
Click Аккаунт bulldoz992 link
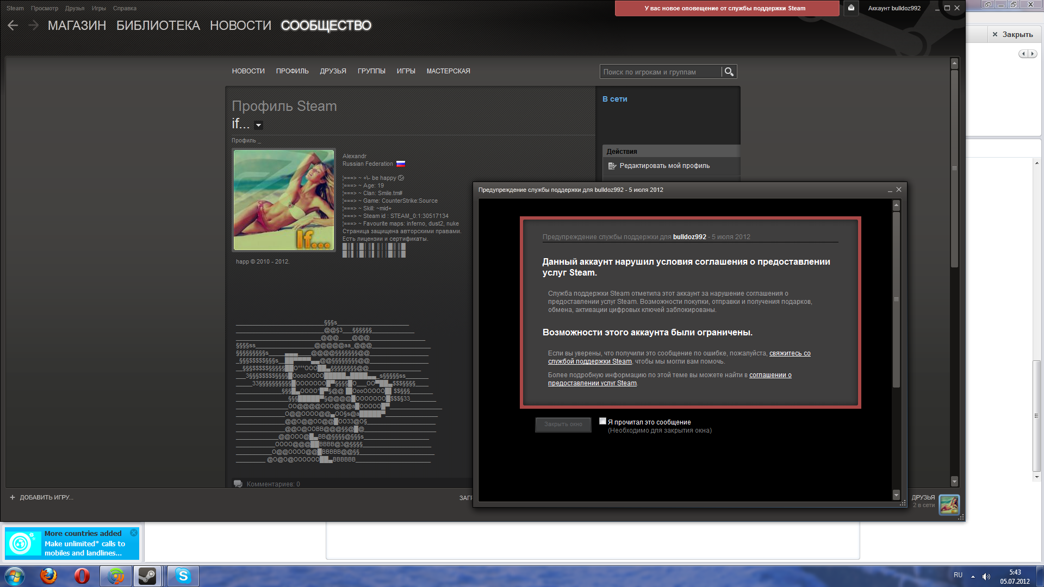(894, 8)
